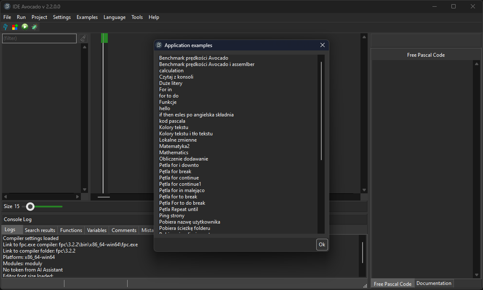
Task: Select the 'kod pascala' example
Action: 172,121
